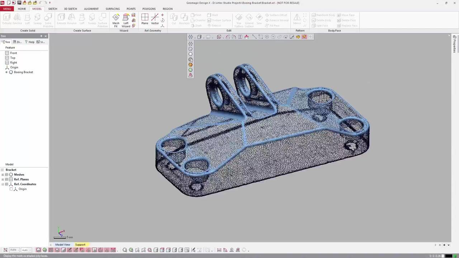Open the POINTS ribbon tab

pos(131,9)
